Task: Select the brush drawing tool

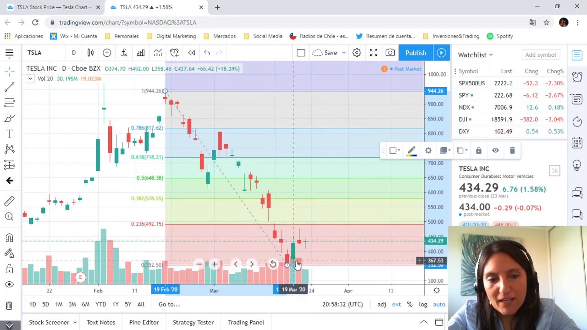Action: pos(9,118)
